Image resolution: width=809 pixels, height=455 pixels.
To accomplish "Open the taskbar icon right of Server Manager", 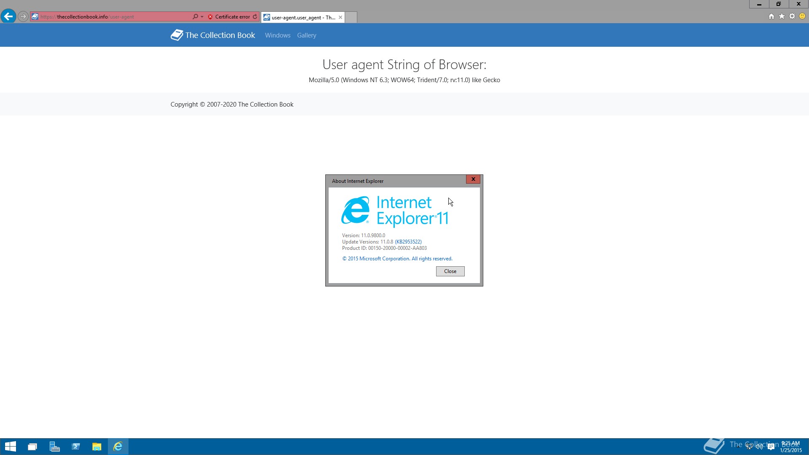I will click(76, 447).
